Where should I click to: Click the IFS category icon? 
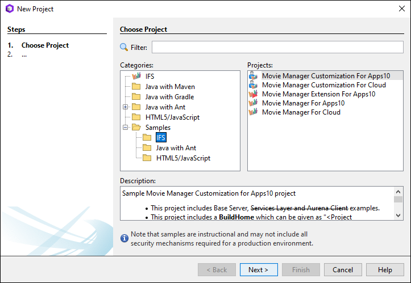pyautogui.click(x=136, y=77)
